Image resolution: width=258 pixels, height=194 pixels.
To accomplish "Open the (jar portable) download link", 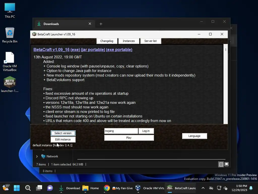I will point(93,50).
